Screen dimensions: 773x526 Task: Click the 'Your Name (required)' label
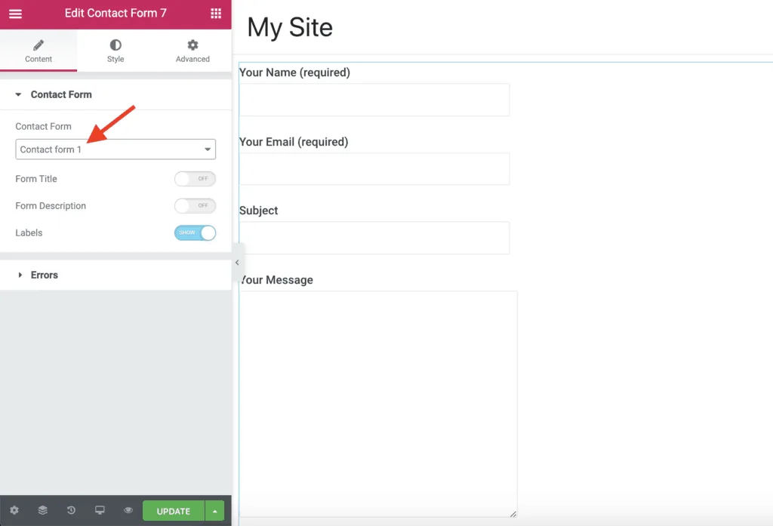[295, 72]
